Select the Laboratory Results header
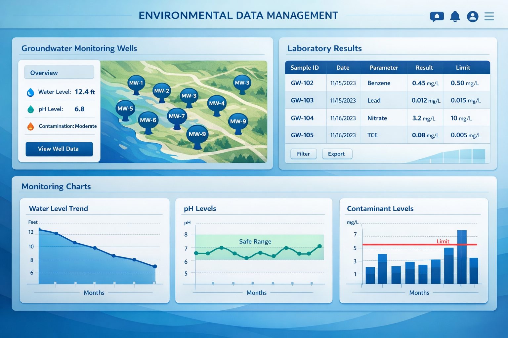This screenshot has height=338, width=508. pyautogui.click(x=324, y=48)
